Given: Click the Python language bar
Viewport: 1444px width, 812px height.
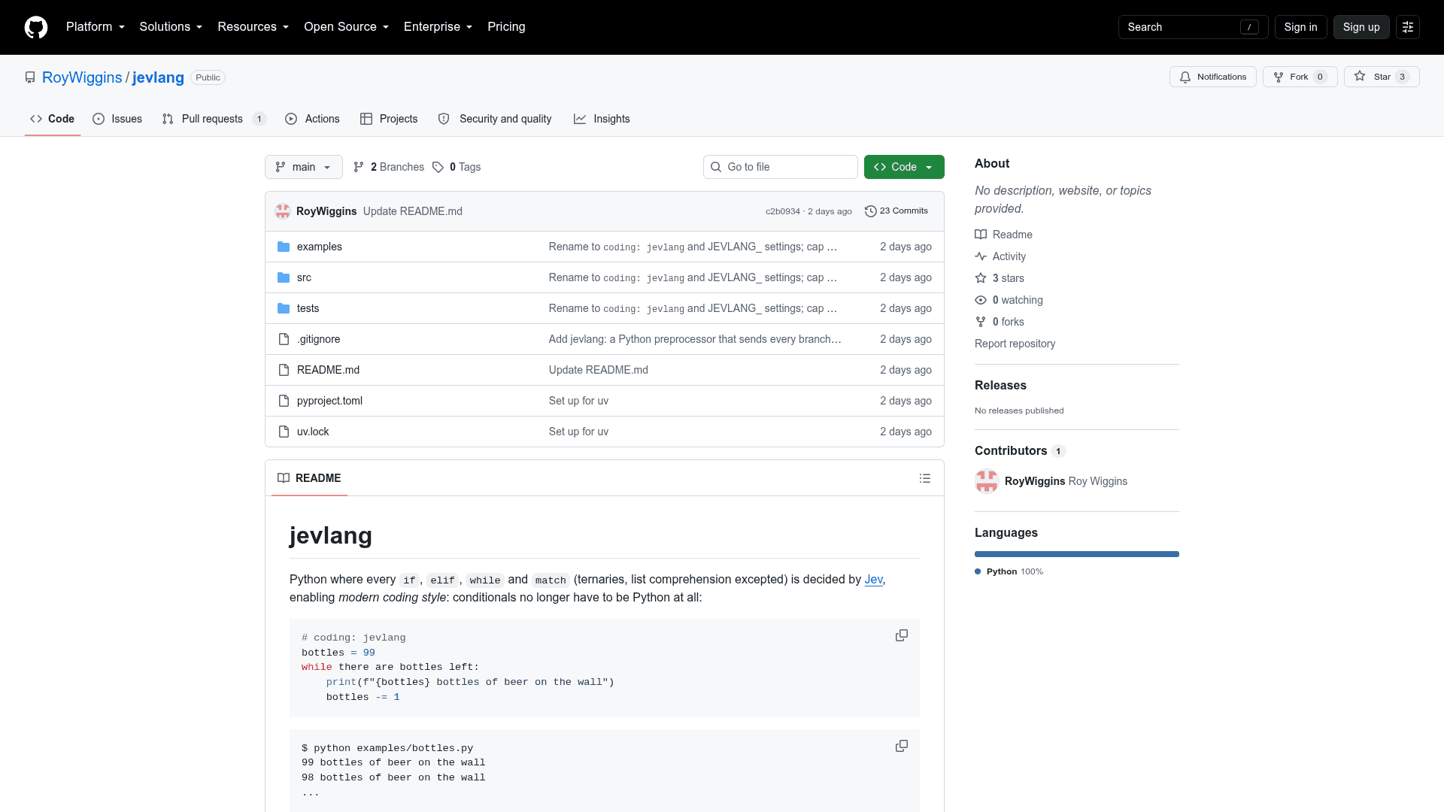Looking at the screenshot, I should pyautogui.click(x=1077, y=554).
